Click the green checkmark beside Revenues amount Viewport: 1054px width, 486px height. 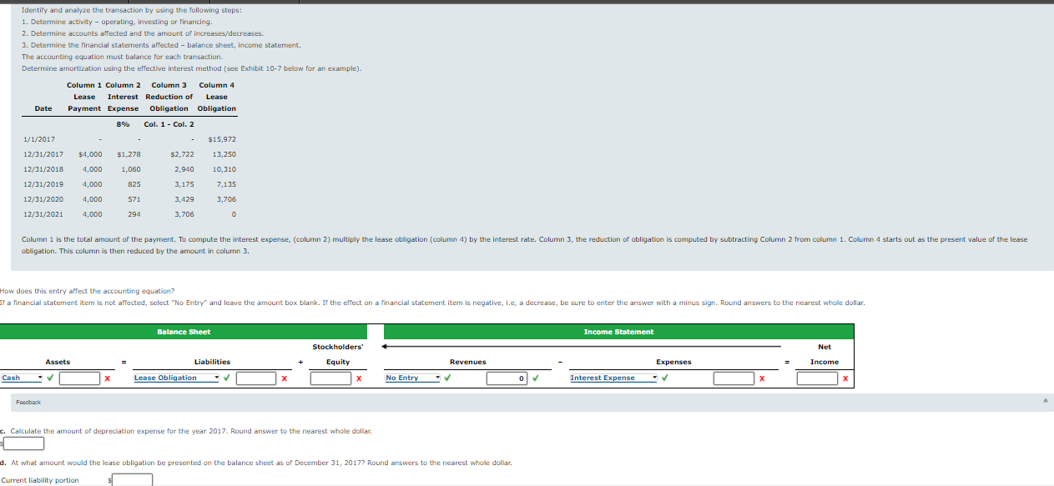[535, 378]
